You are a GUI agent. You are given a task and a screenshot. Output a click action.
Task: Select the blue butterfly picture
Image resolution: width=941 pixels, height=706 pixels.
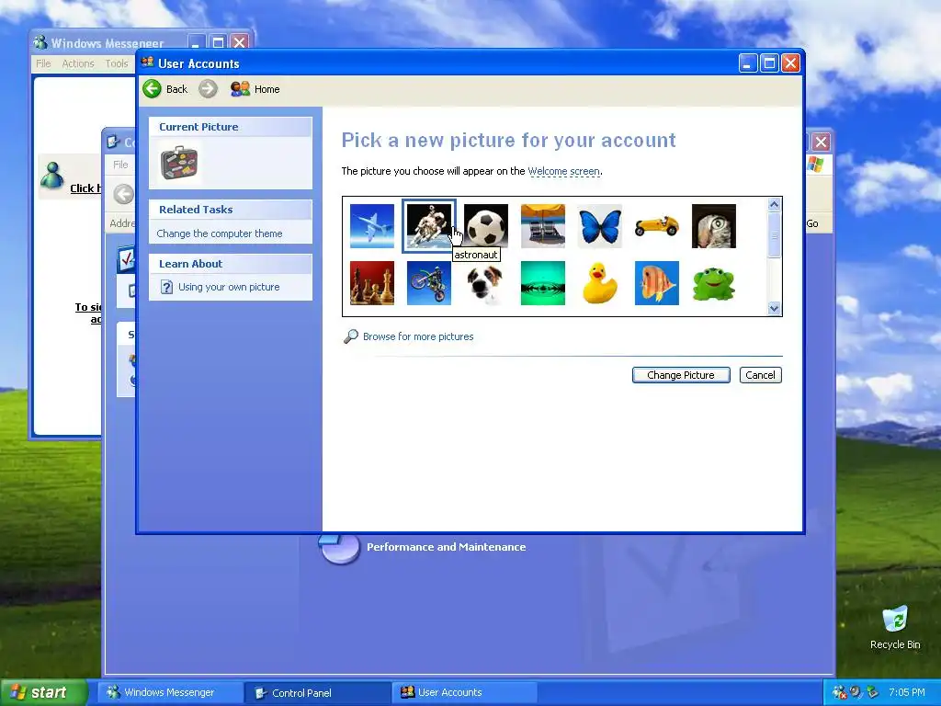pos(599,226)
